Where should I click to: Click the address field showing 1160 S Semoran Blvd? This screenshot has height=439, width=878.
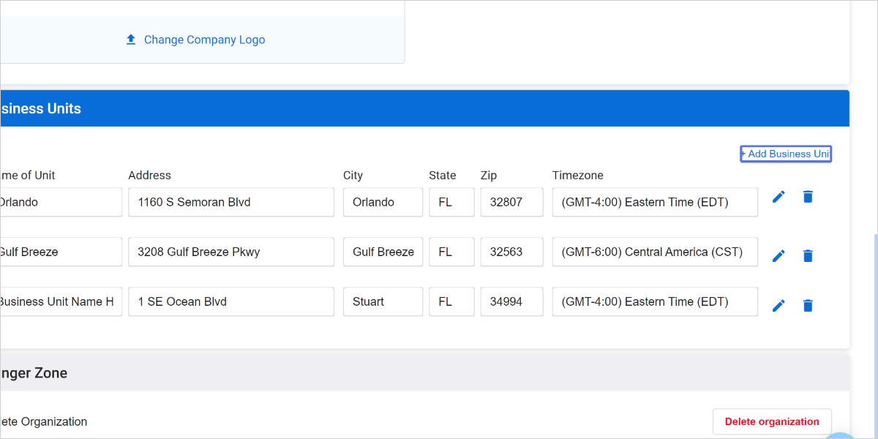click(230, 202)
